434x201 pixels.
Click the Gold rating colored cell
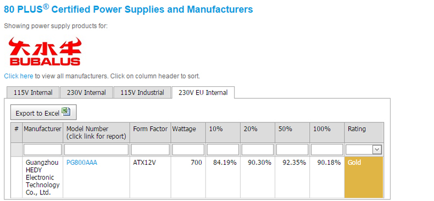click(364, 177)
